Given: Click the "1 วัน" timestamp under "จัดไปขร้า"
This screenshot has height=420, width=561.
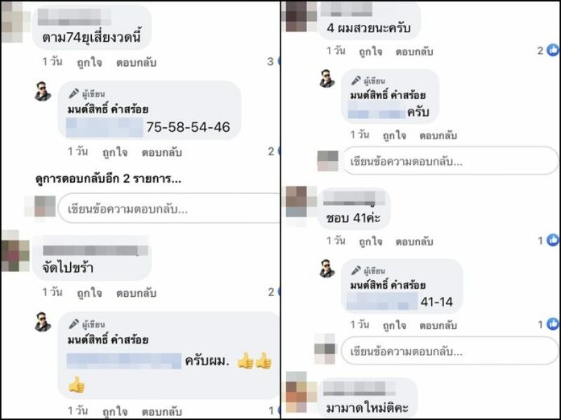Looking at the screenshot, I should [x=52, y=293].
